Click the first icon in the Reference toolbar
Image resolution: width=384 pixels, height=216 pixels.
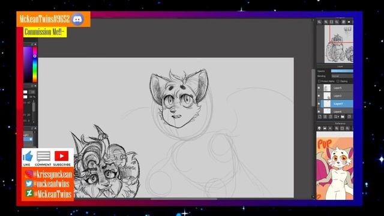pyautogui.click(x=319, y=128)
